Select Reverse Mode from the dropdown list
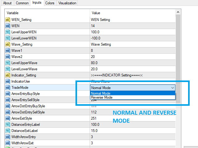 (102, 97)
